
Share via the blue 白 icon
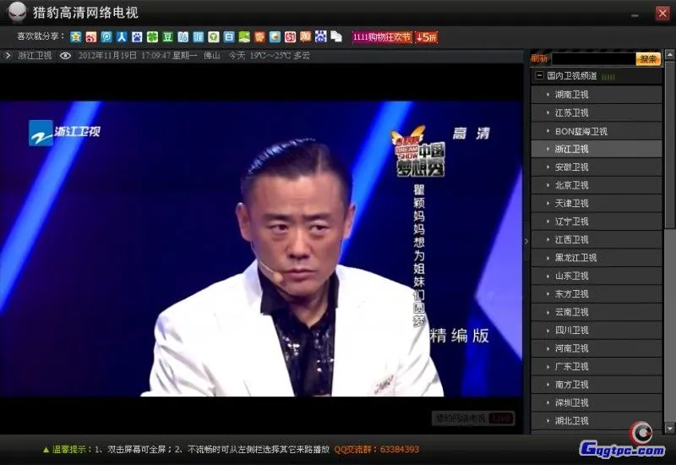(229, 37)
